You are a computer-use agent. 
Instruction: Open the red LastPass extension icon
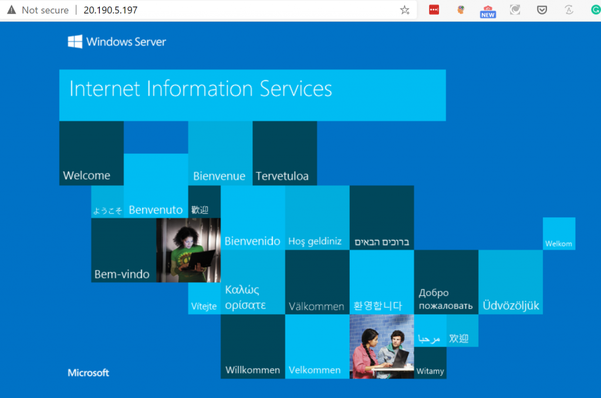point(434,10)
